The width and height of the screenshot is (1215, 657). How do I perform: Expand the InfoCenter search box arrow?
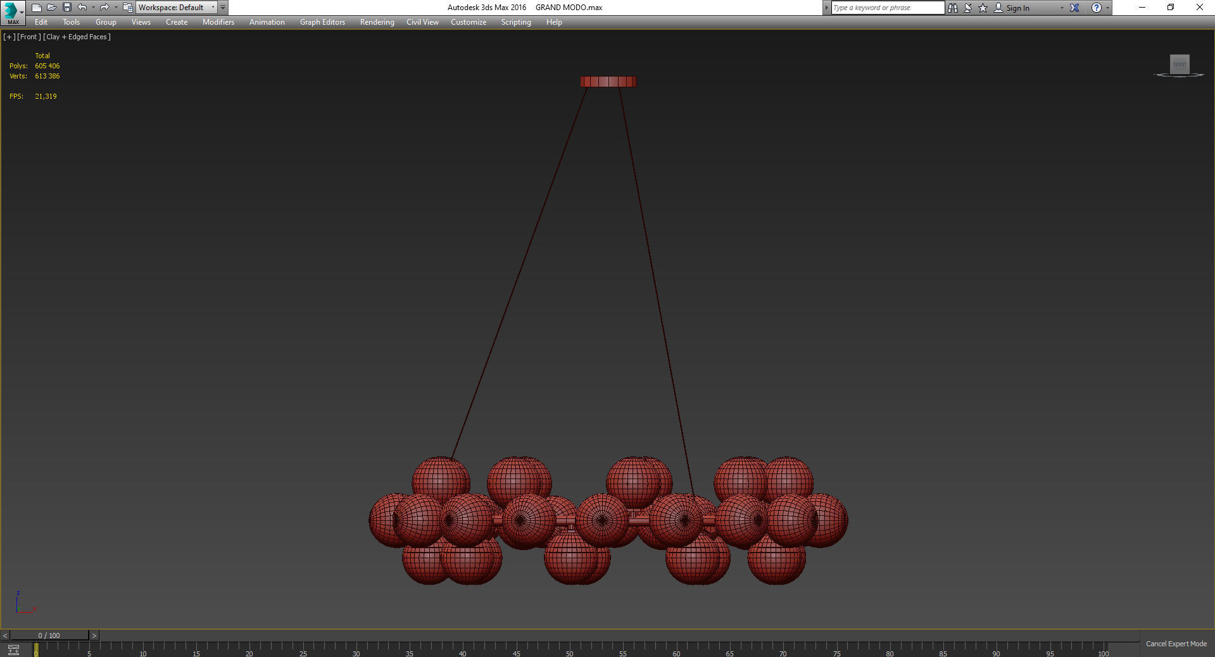click(826, 8)
